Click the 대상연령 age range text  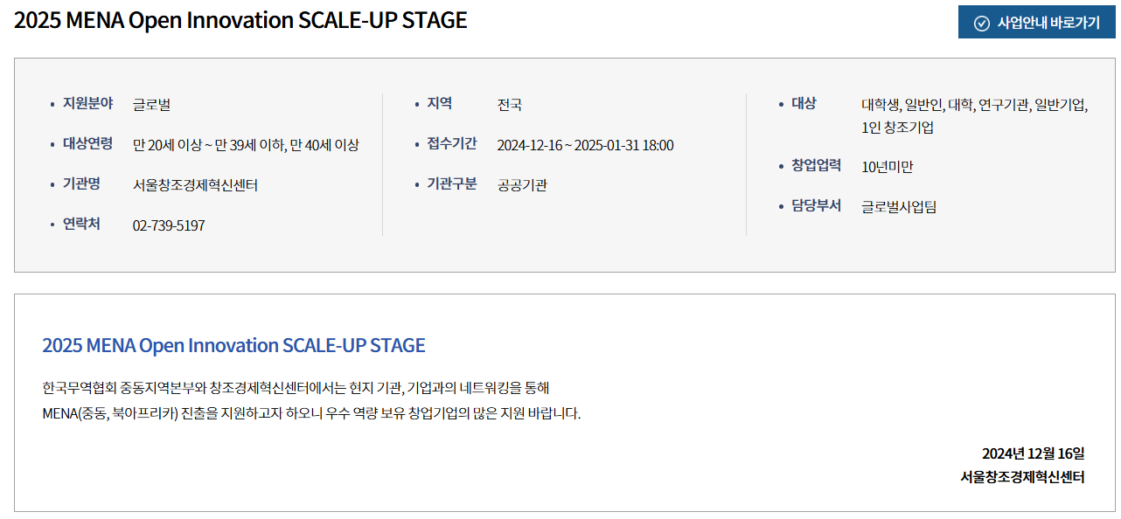[246, 145]
